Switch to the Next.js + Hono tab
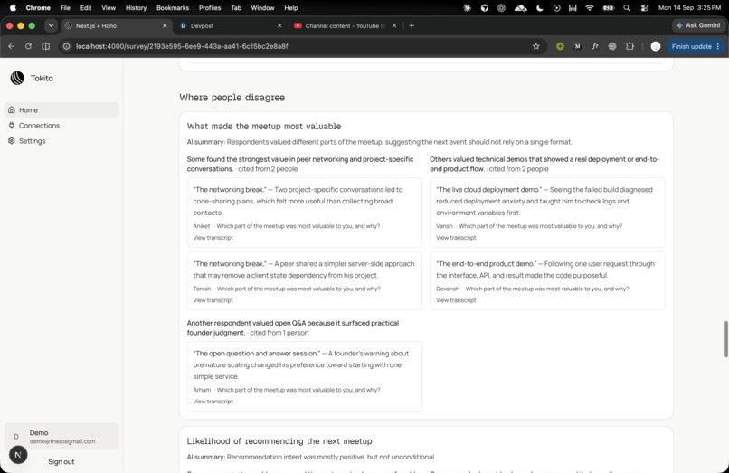The width and height of the screenshot is (729, 473). click(117, 25)
